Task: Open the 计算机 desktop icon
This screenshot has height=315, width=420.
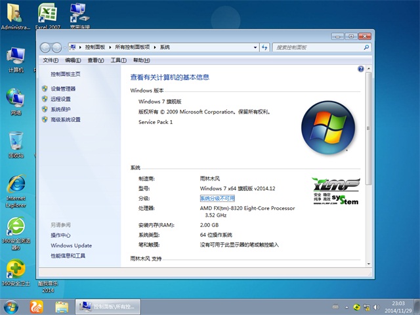Action: (16, 60)
